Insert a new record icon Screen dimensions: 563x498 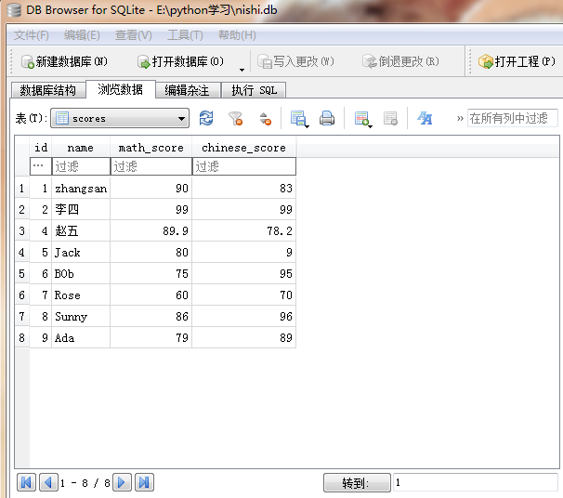[362, 118]
